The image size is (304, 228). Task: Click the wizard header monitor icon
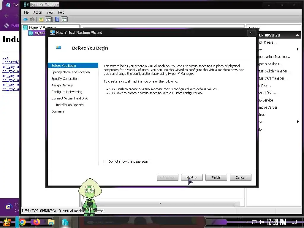[58, 48]
